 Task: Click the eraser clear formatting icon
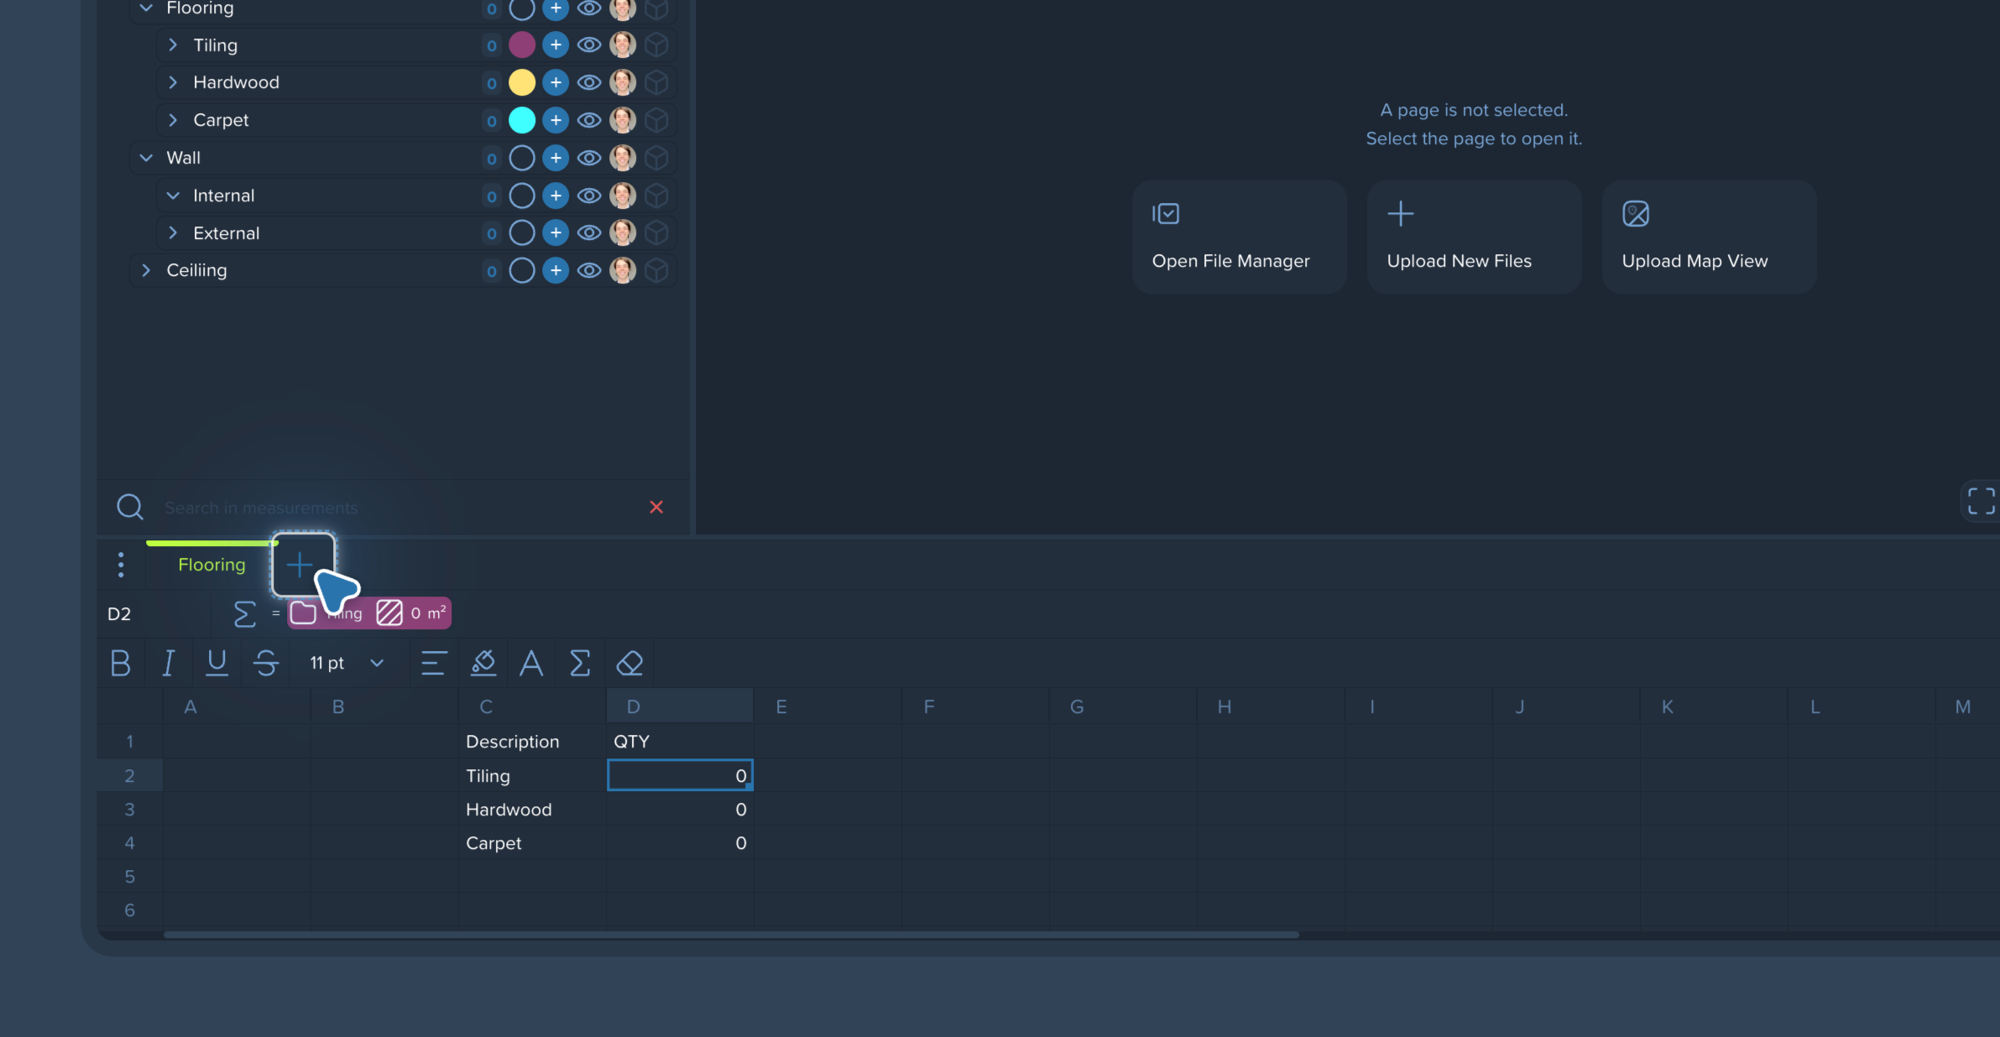tap(629, 663)
